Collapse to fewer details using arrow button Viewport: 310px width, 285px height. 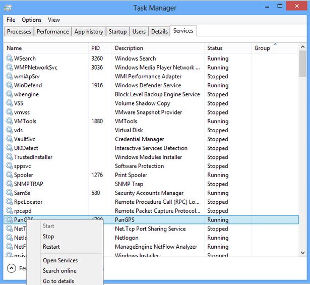[12, 268]
